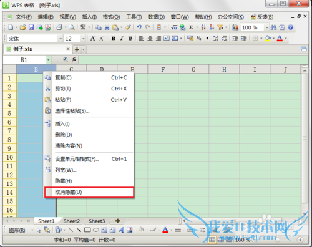Click the Filter funnel icon

[220, 27]
